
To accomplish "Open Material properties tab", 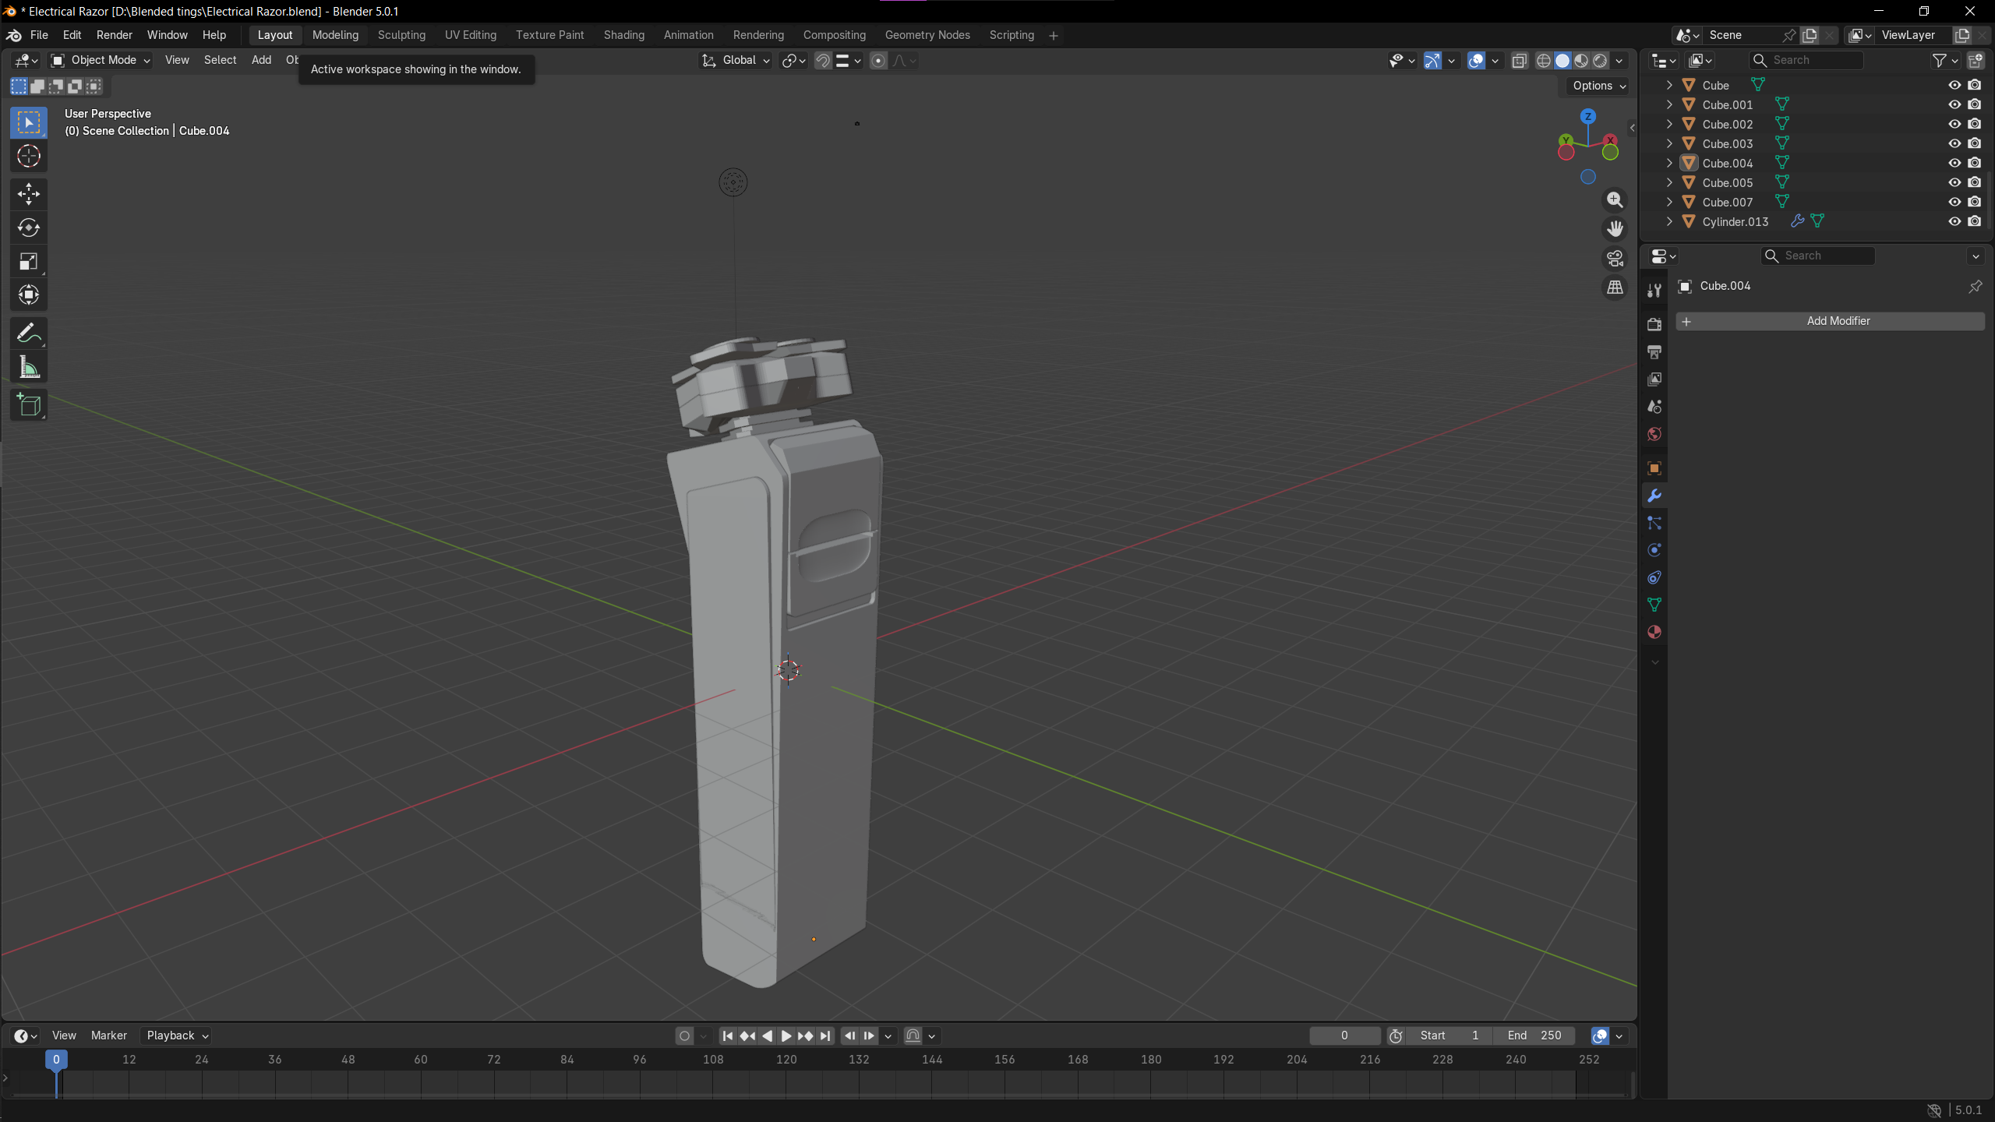I will (1654, 632).
